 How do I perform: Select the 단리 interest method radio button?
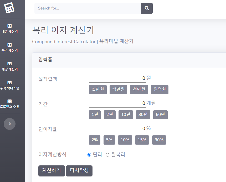click(89, 155)
